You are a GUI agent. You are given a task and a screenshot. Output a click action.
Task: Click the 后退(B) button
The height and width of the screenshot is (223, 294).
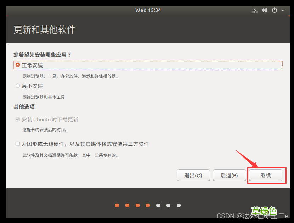point(229,175)
